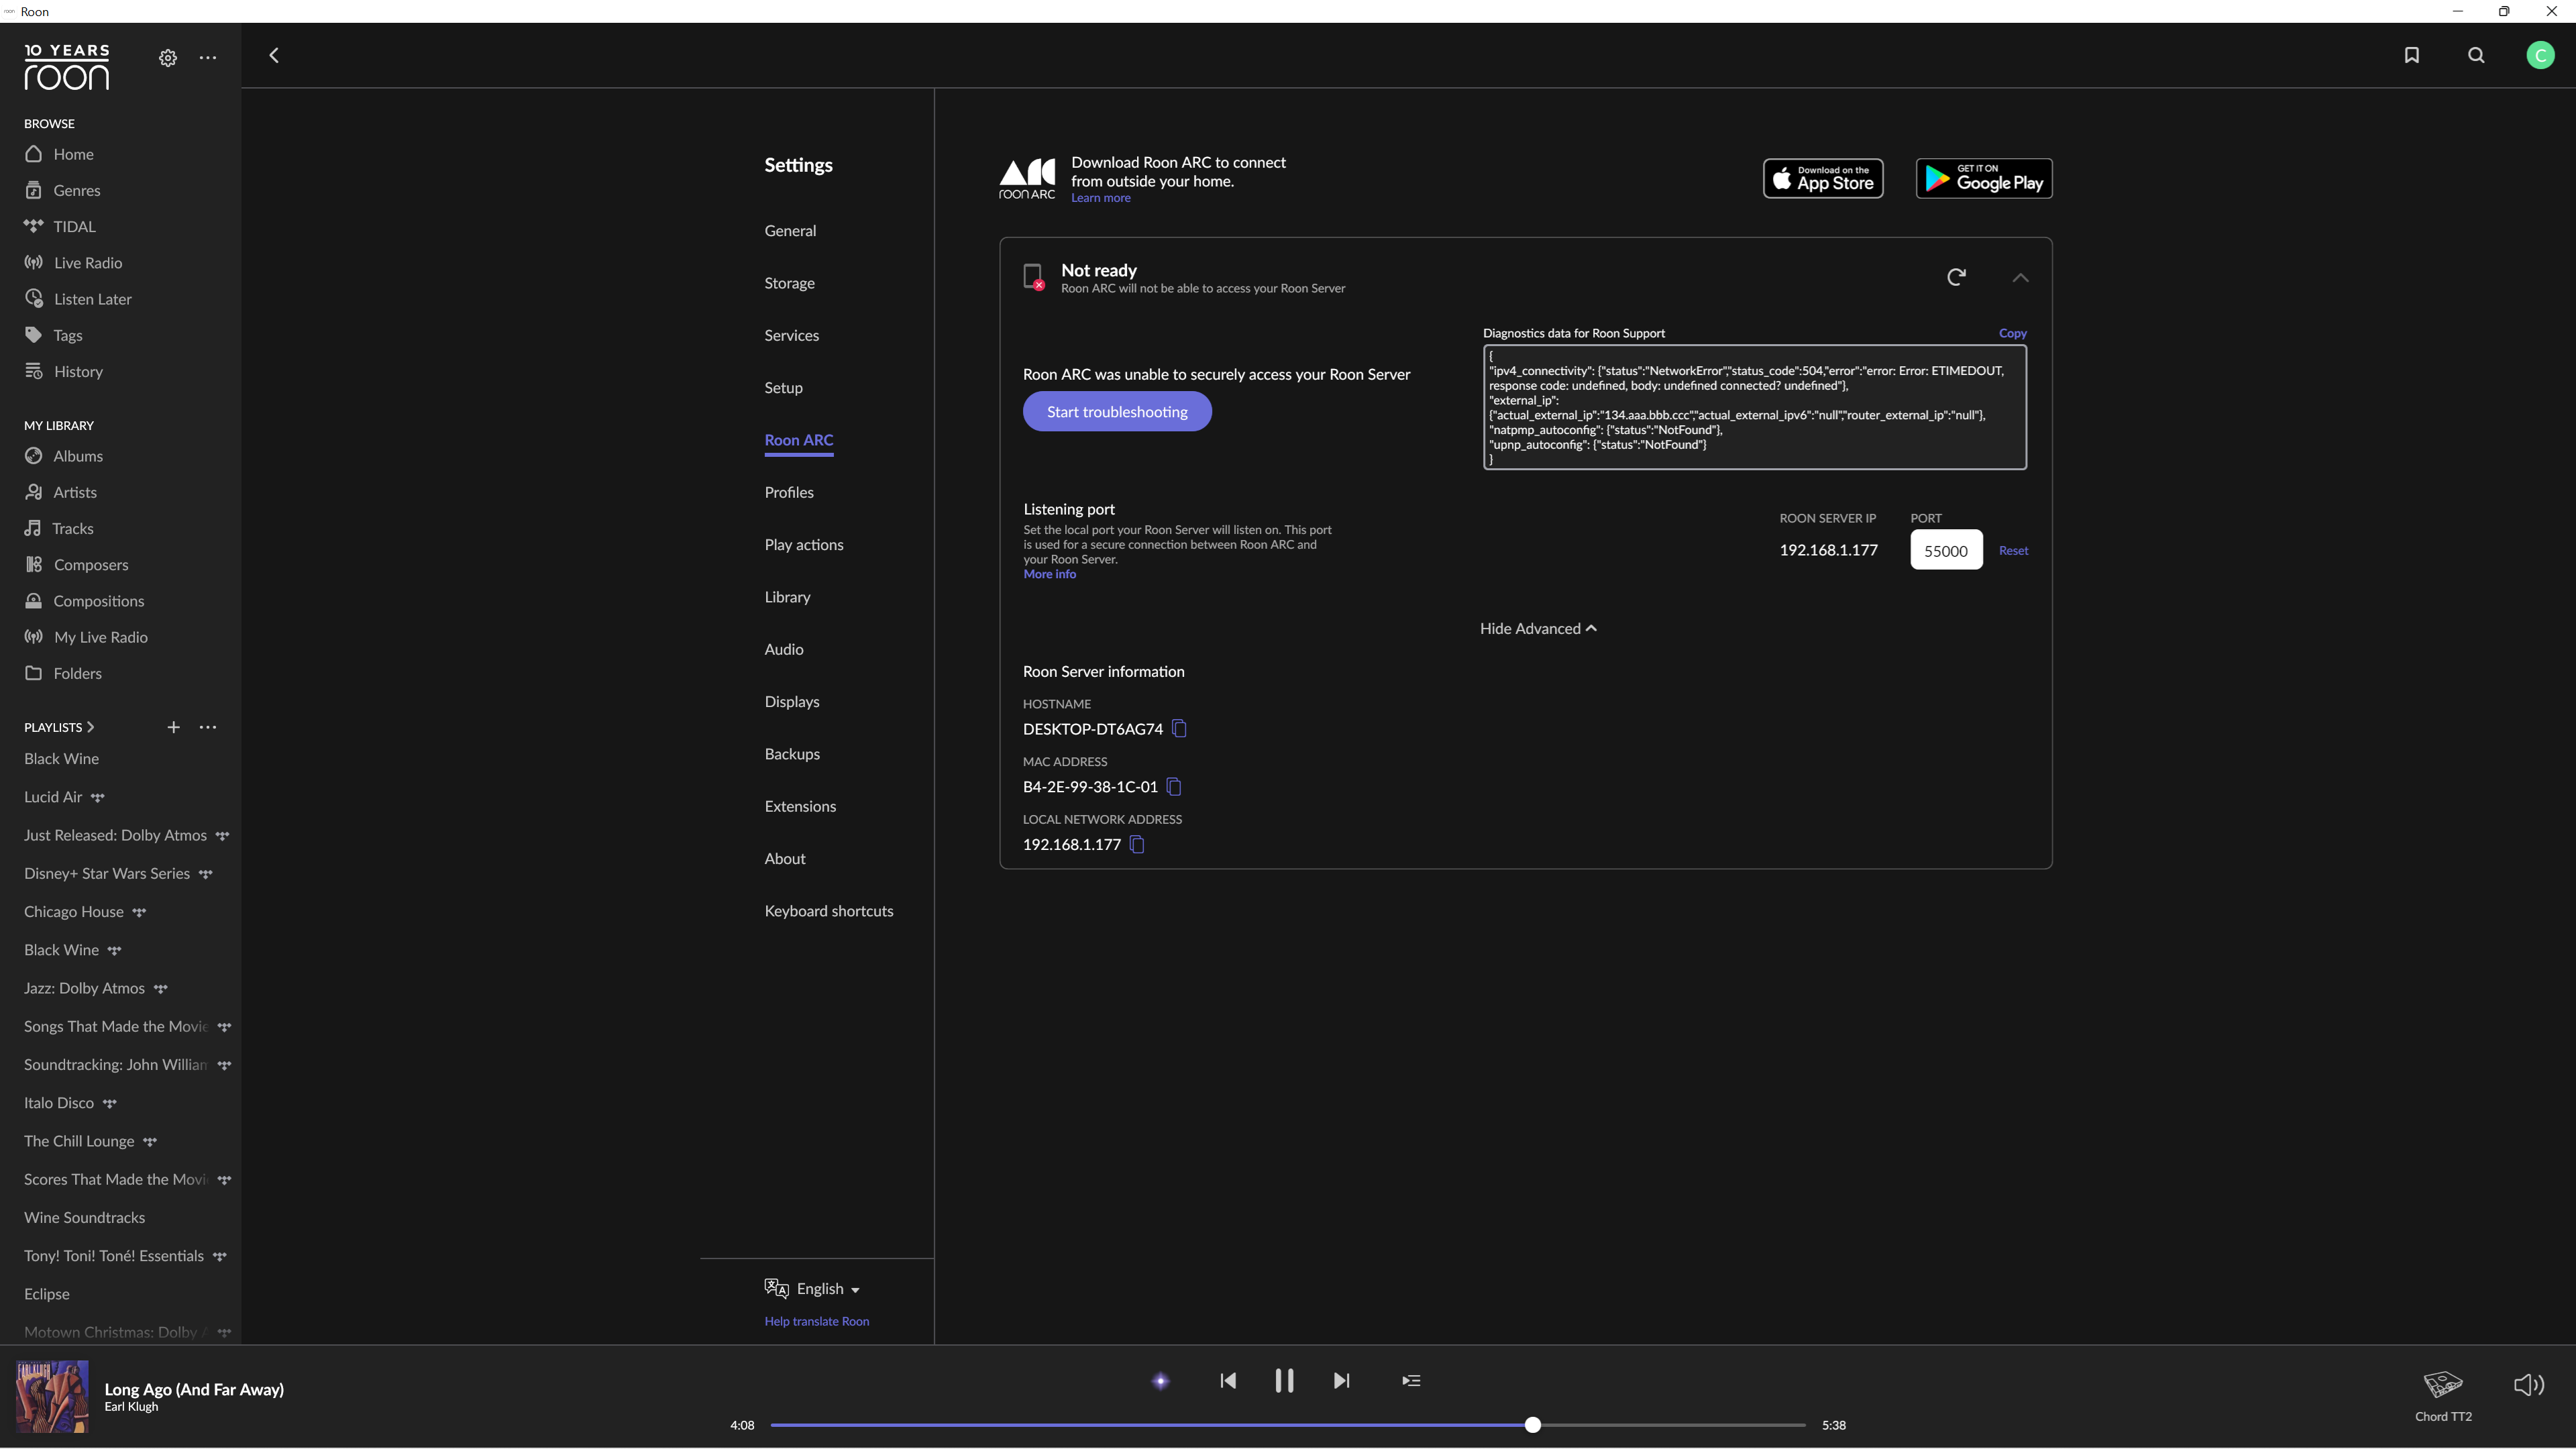Open search with the magnifier icon

coord(2476,55)
